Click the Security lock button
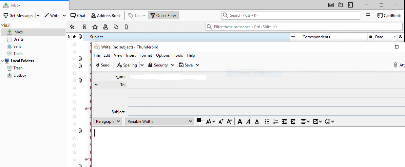Screen dimensions: 405x167 point(158,65)
